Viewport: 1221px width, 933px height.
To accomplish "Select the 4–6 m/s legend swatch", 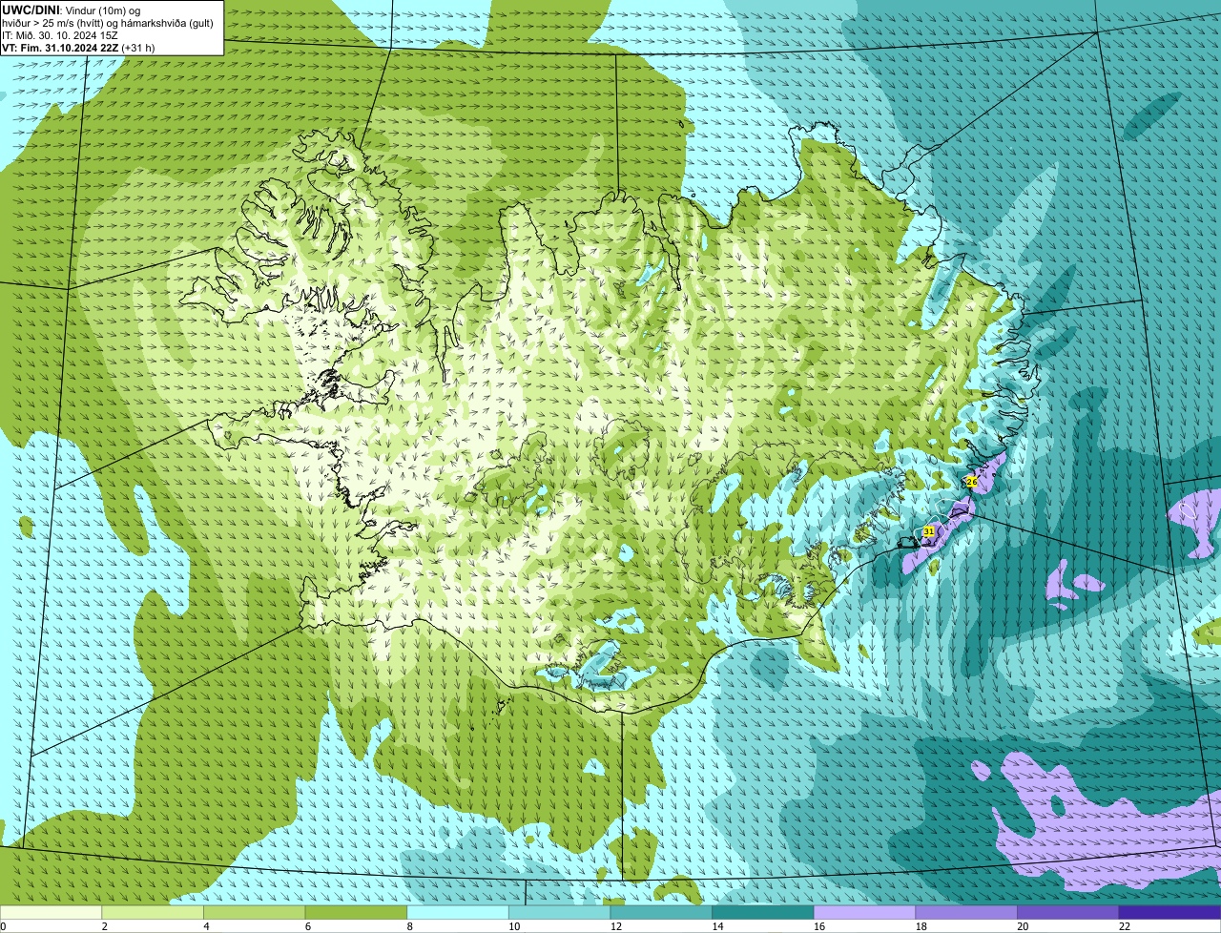I will click(x=254, y=912).
